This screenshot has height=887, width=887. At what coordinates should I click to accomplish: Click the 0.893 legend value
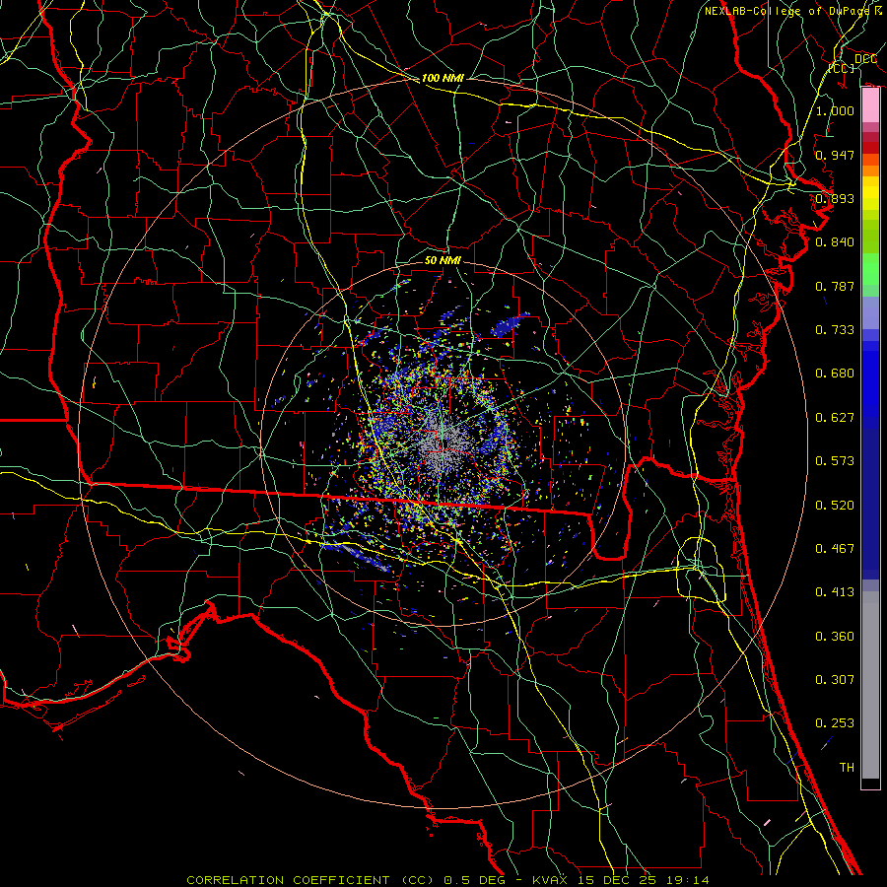(835, 198)
